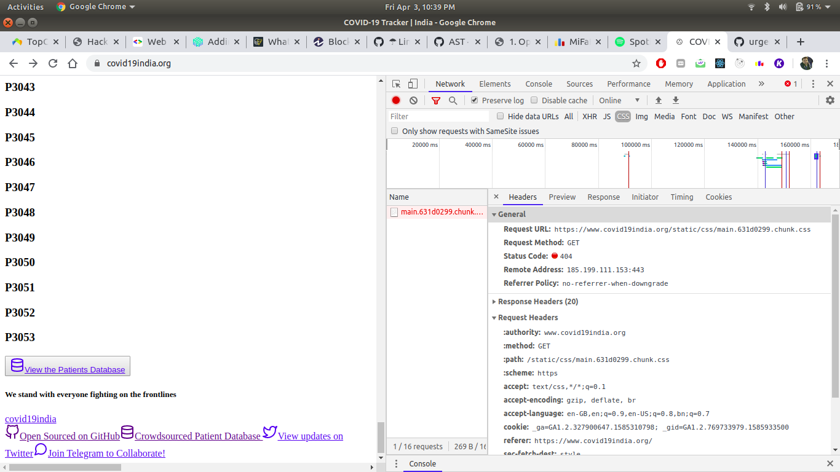Image resolution: width=840 pixels, height=472 pixels.
Task: Enable Only show requests with SameSite issues
Action: point(395,131)
